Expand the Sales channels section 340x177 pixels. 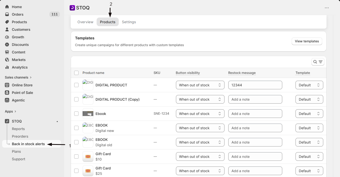pos(18,77)
